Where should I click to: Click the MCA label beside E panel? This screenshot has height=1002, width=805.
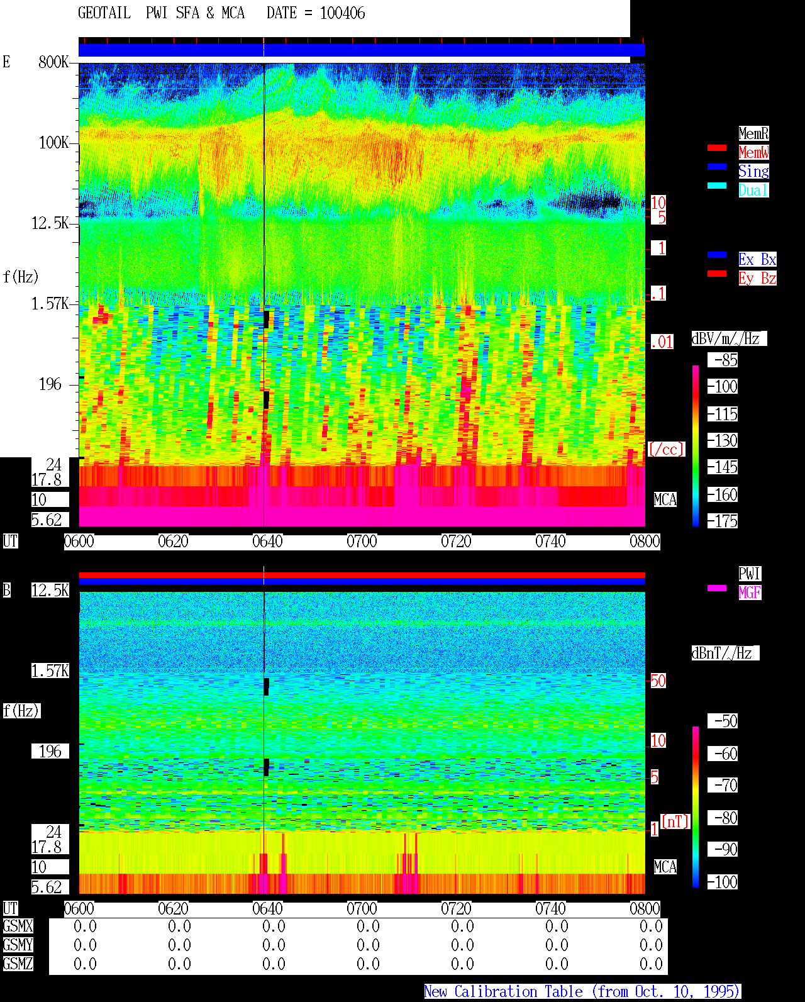665,500
